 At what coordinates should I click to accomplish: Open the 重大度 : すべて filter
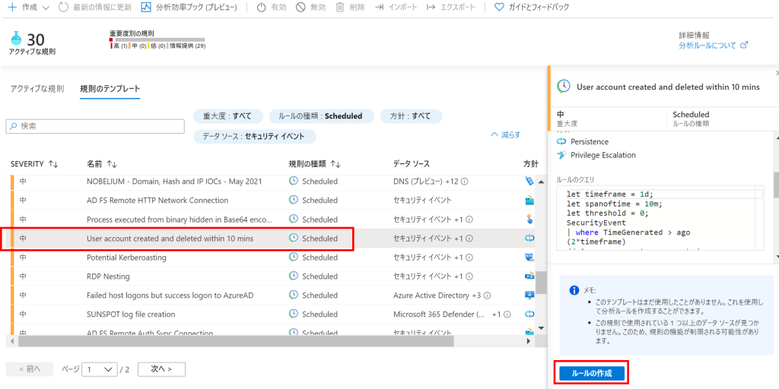pyautogui.click(x=228, y=116)
